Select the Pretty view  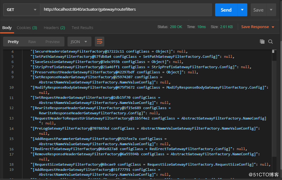pos(13,42)
